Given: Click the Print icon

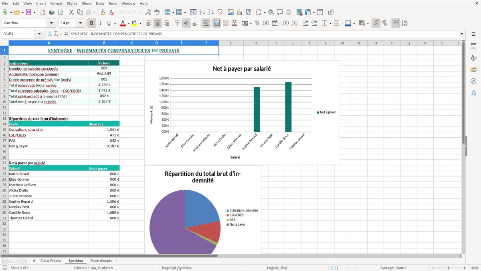Looking at the screenshot, I should 52,12.
